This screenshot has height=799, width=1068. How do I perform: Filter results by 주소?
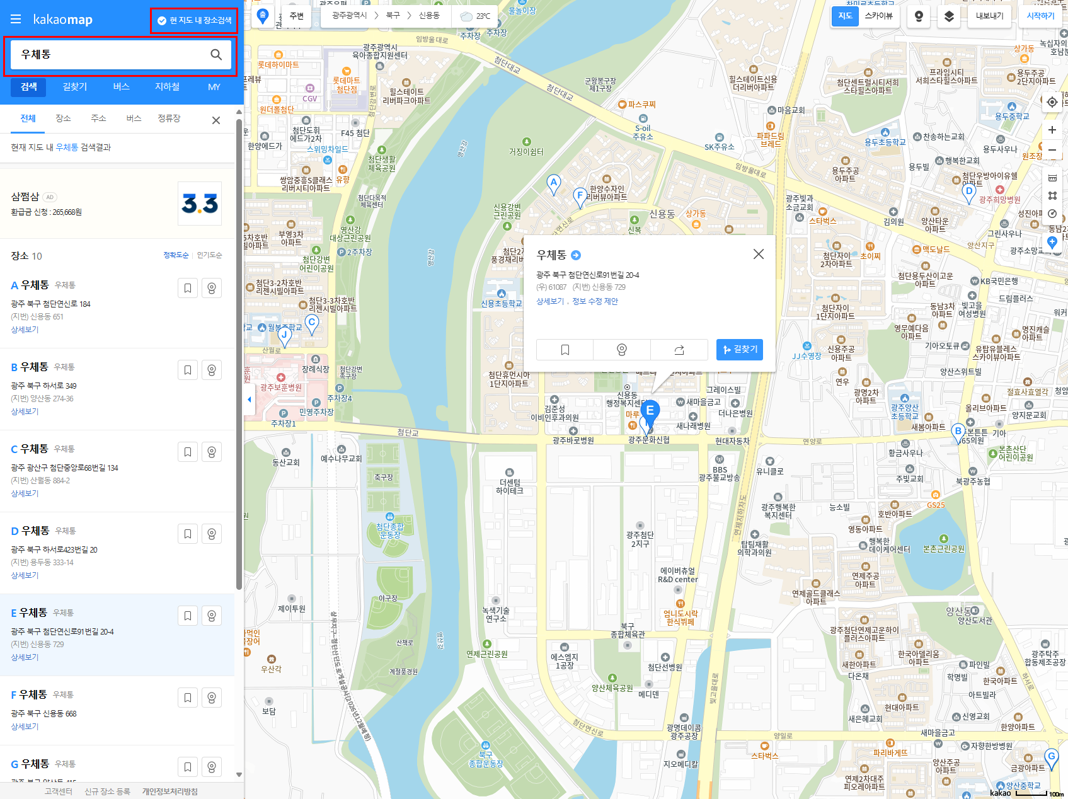tap(98, 118)
